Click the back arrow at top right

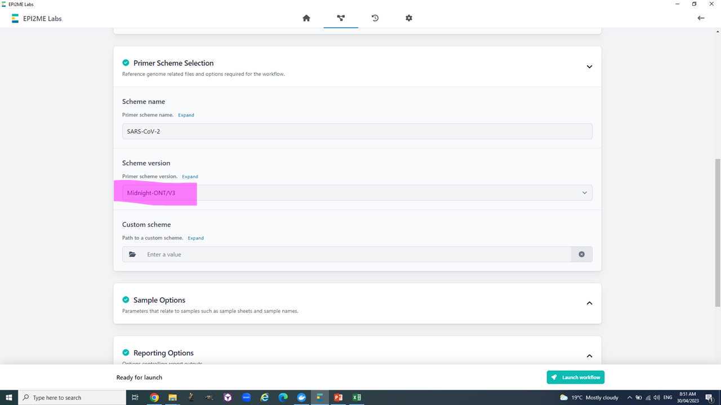701,18
